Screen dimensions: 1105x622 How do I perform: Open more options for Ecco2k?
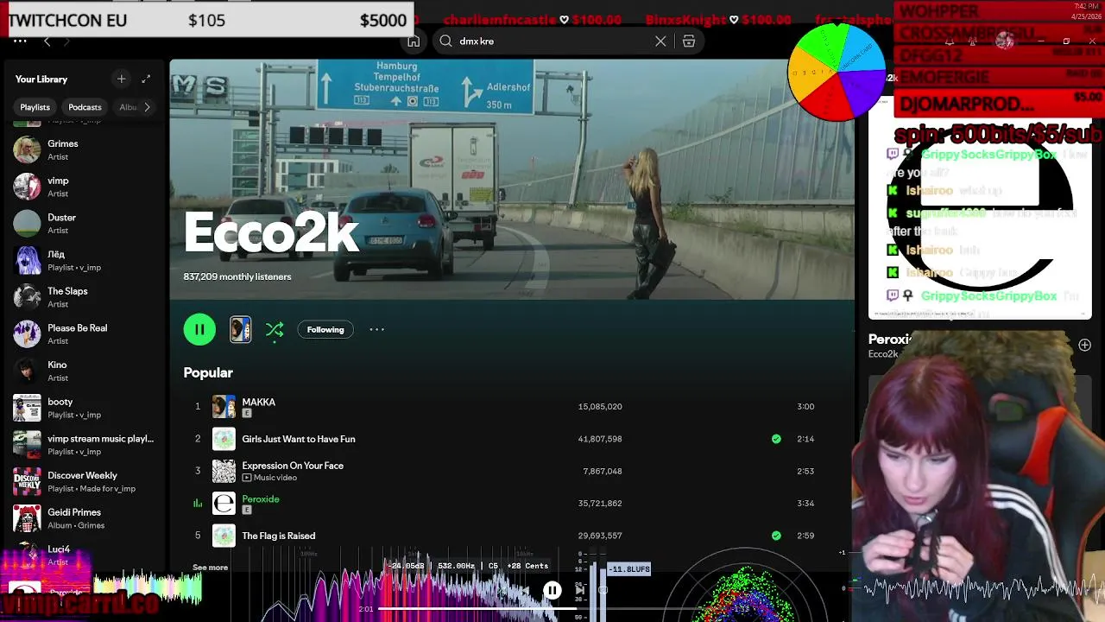(x=376, y=329)
